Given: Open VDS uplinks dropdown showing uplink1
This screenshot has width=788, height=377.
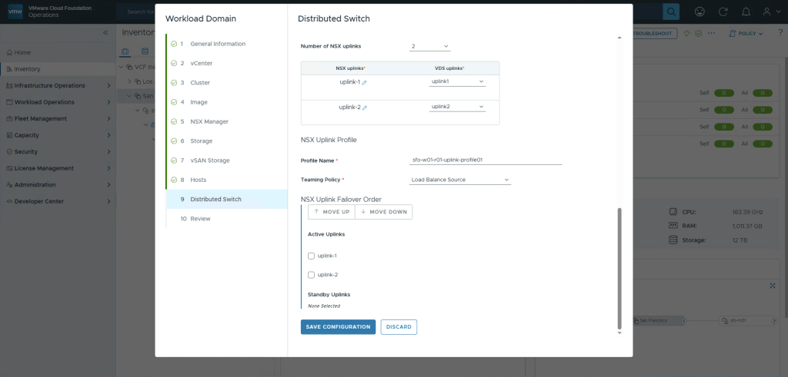Looking at the screenshot, I should (457, 81).
